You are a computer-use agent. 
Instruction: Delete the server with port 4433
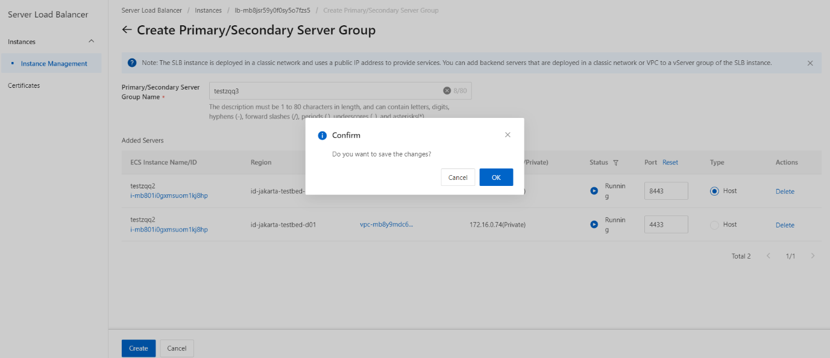coord(785,225)
